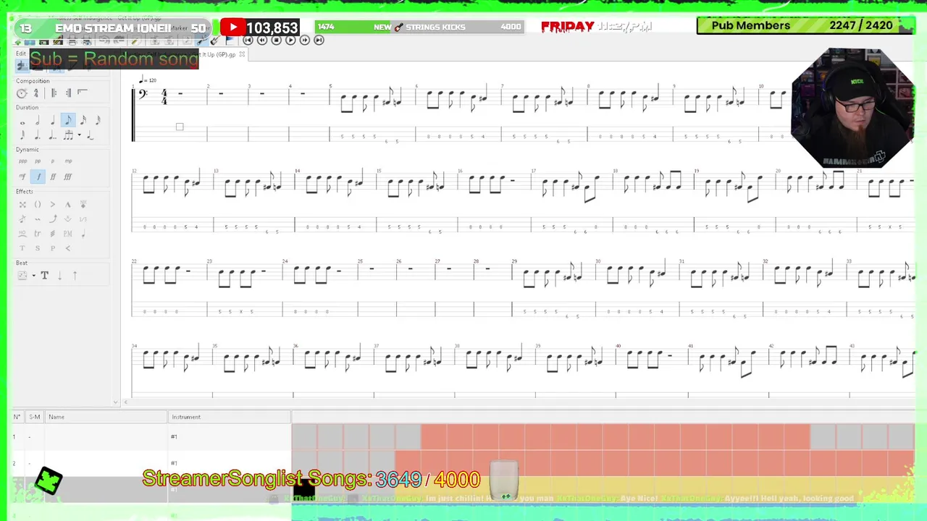Open the tremolo picking effect

tap(53, 234)
